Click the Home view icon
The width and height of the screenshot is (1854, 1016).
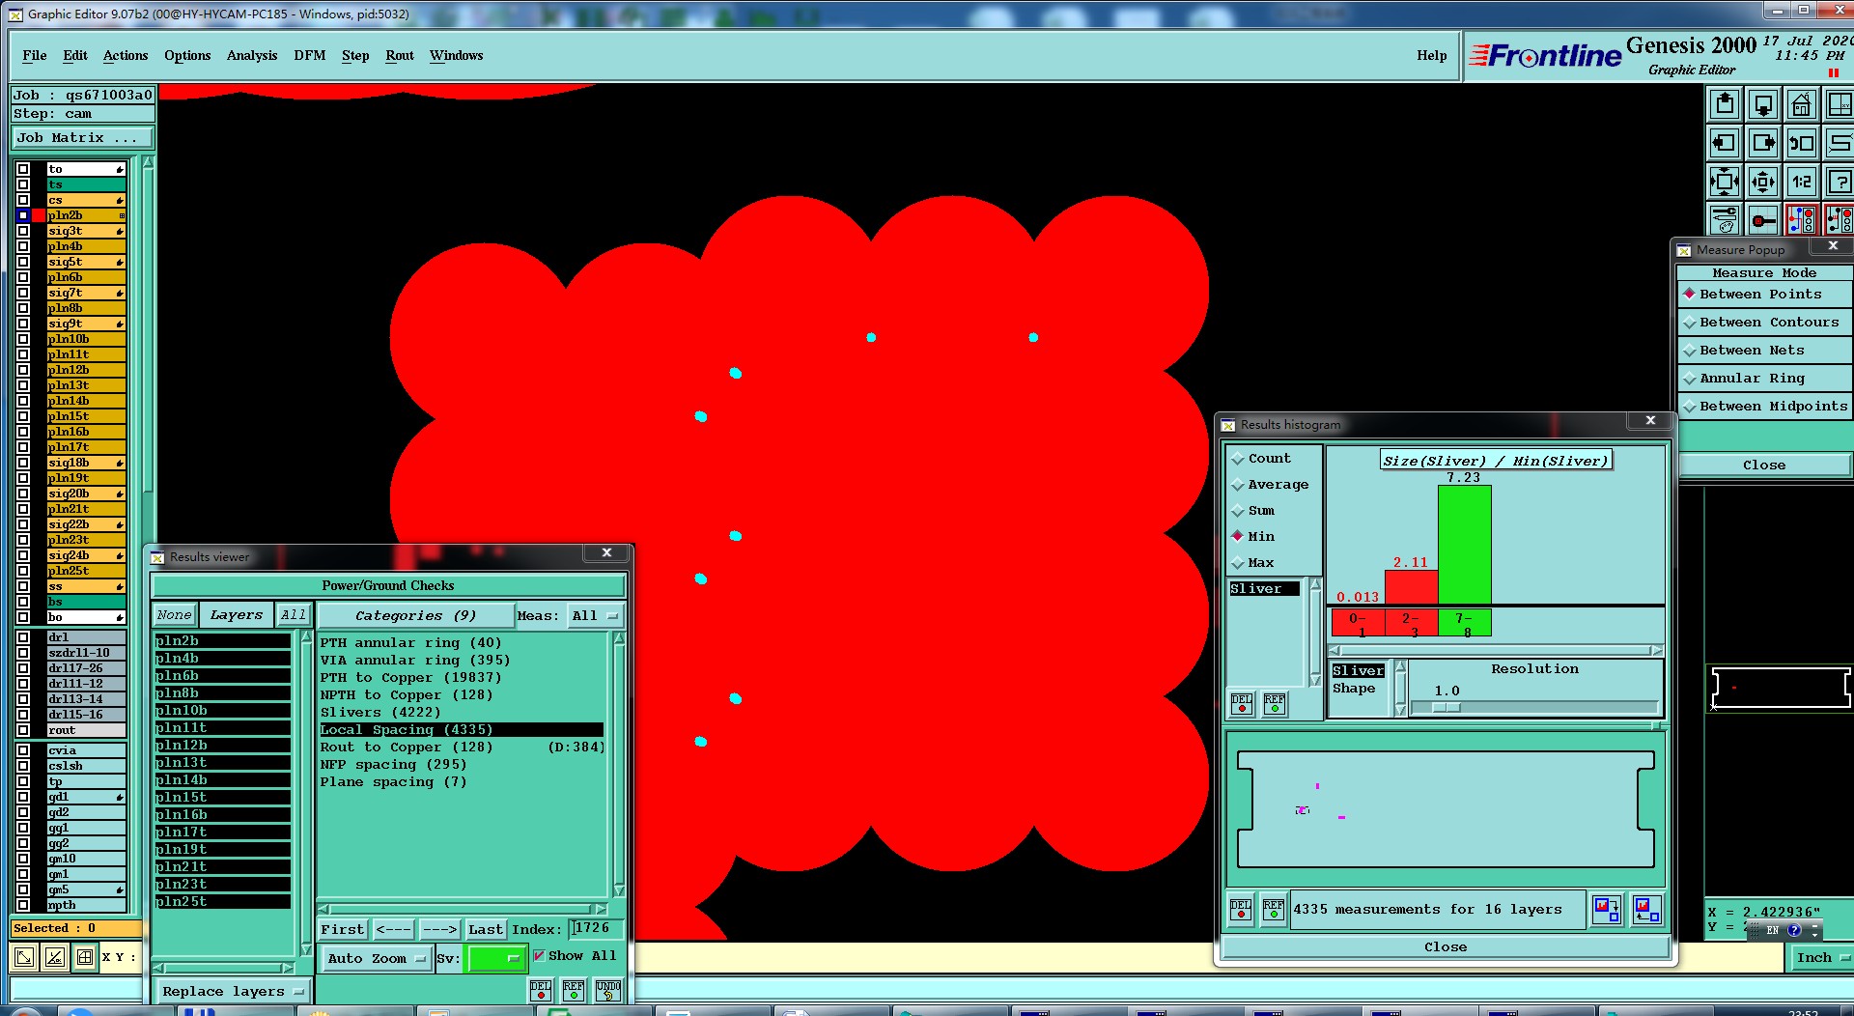point(1801,104)
